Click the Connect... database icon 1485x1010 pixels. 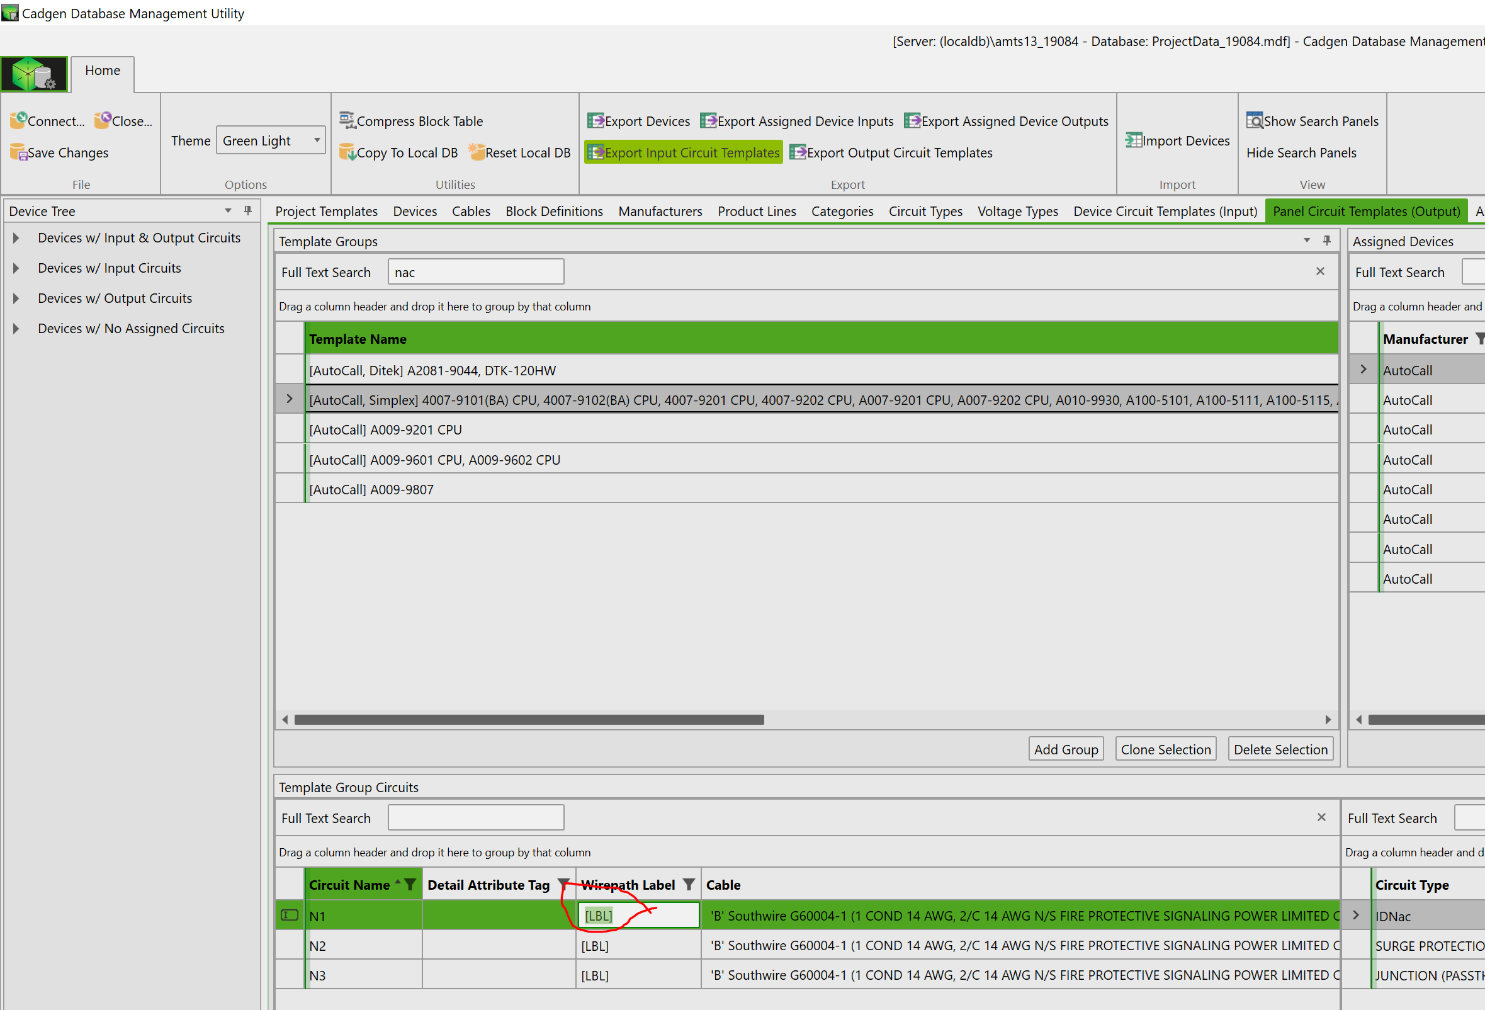(18, 120)
